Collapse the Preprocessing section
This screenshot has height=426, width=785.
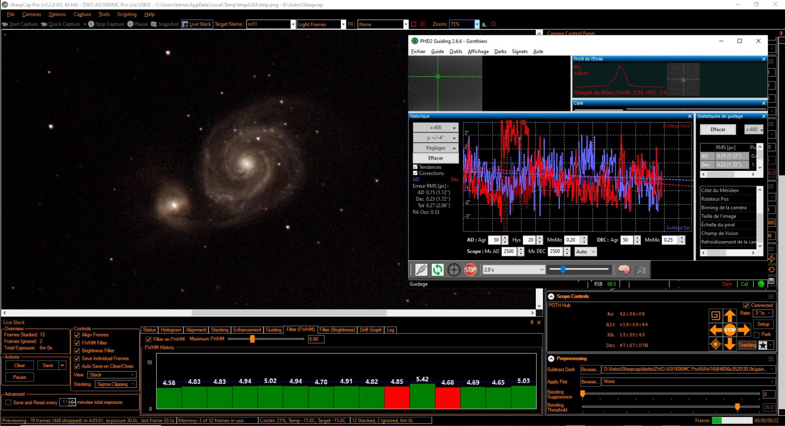(551, 358)
